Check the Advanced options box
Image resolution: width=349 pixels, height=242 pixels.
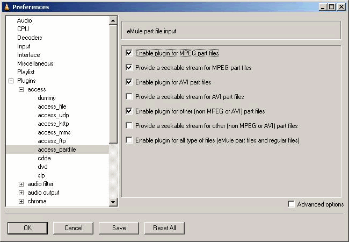291,204
